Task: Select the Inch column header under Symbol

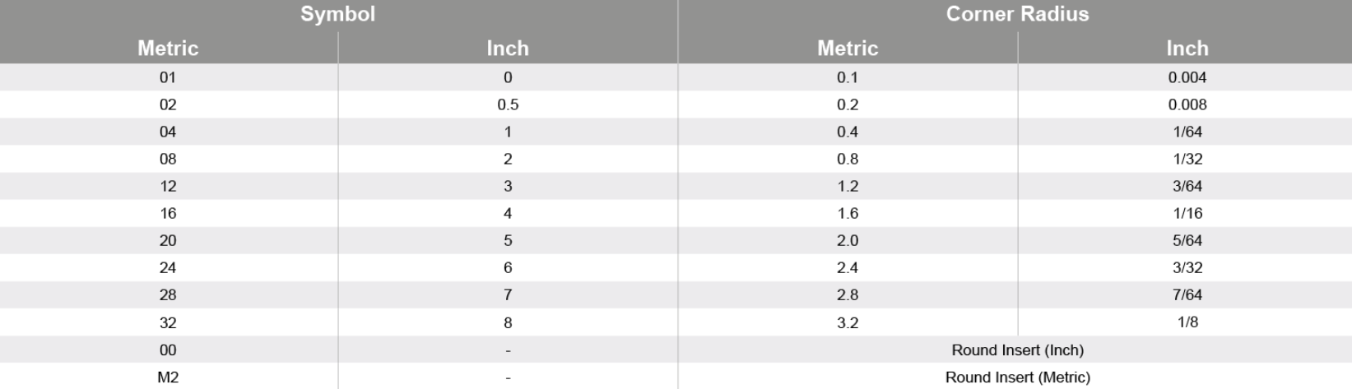Action: (x=508, y=48)
